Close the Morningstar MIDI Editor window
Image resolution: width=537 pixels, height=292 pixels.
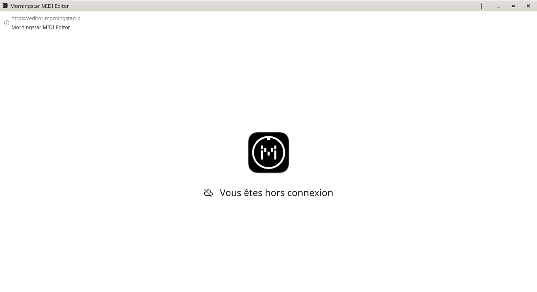[528, 6]
